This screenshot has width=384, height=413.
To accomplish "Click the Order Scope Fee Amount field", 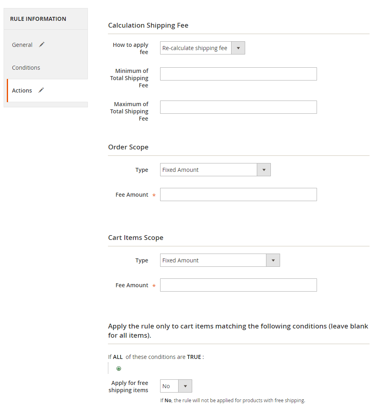I will [238, 195].
